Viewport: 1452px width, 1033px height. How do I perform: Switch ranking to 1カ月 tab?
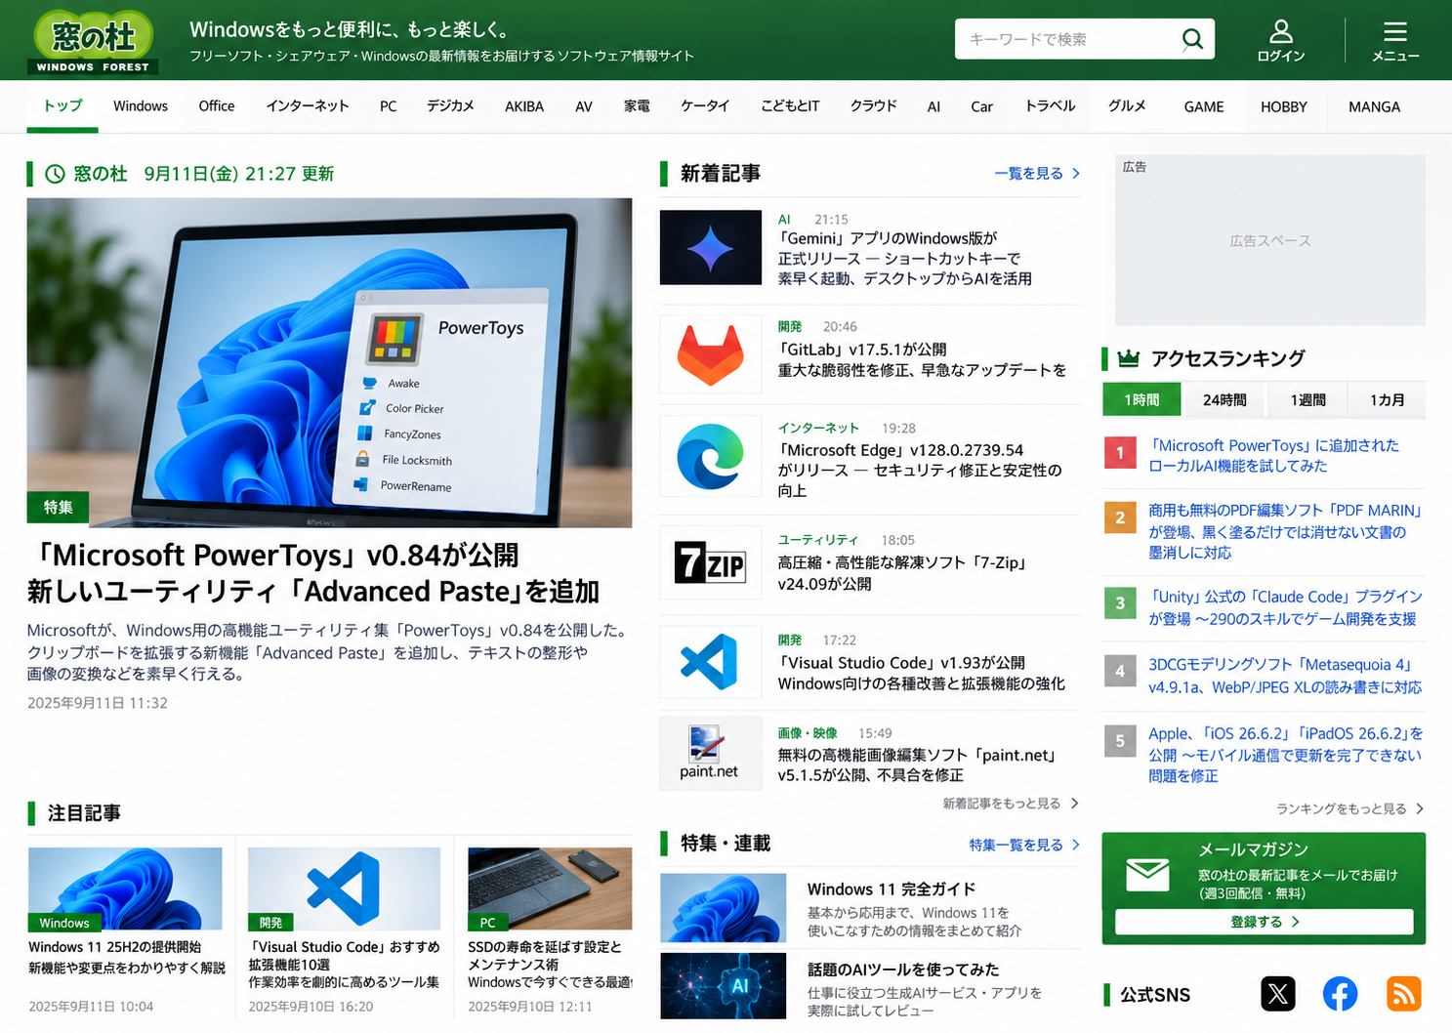click(x=1387, y=399)
